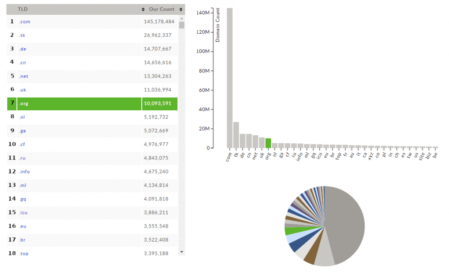Click the tallest com bar in chart
Image resolution: width=449 pixels, height=278 pixels.
point(230,79)
